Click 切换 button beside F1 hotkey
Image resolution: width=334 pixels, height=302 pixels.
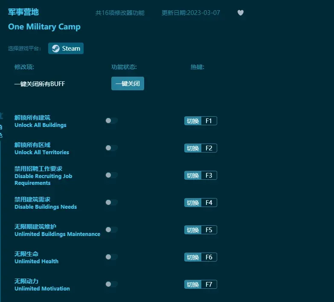193,121
